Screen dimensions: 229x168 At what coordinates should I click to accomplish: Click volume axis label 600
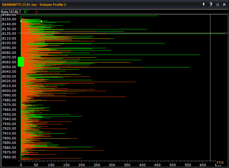click(x=203, y=165)
